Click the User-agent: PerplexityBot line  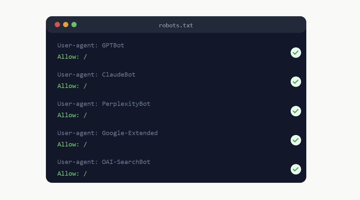(104, 104)
